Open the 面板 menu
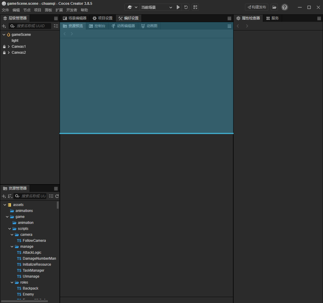This screenshot has width=323, height=303. (48, 10)
